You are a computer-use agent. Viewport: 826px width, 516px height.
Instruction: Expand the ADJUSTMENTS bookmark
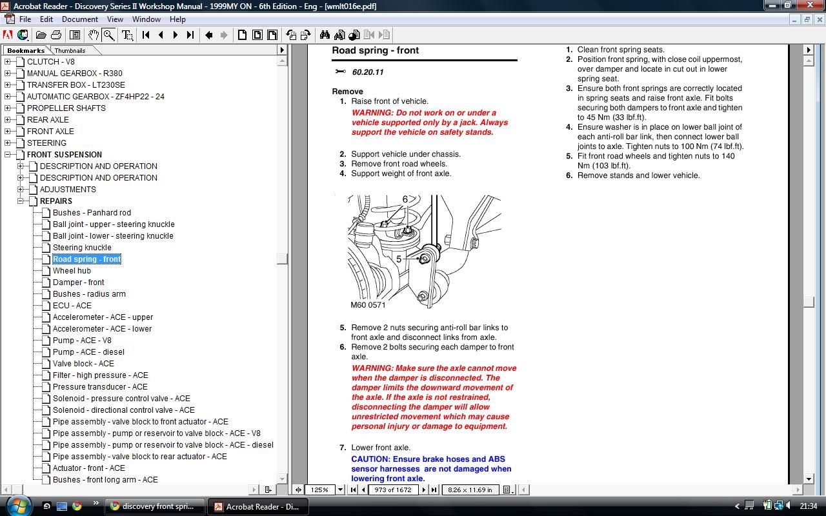click(21, 190)
